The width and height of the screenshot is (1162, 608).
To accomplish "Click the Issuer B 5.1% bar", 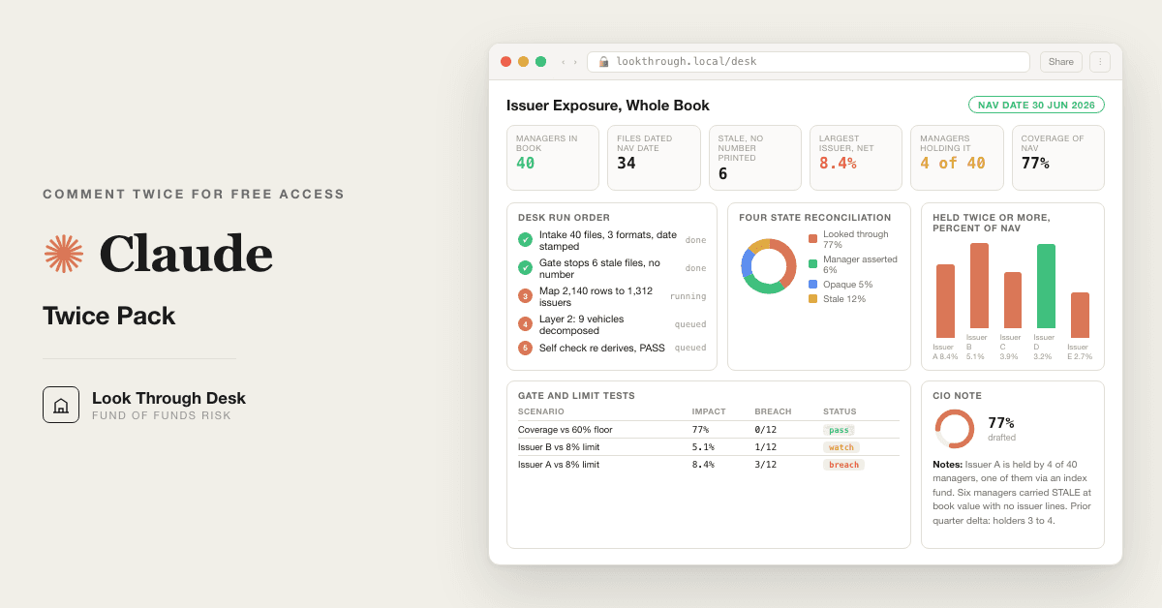I will coord(979,286).
